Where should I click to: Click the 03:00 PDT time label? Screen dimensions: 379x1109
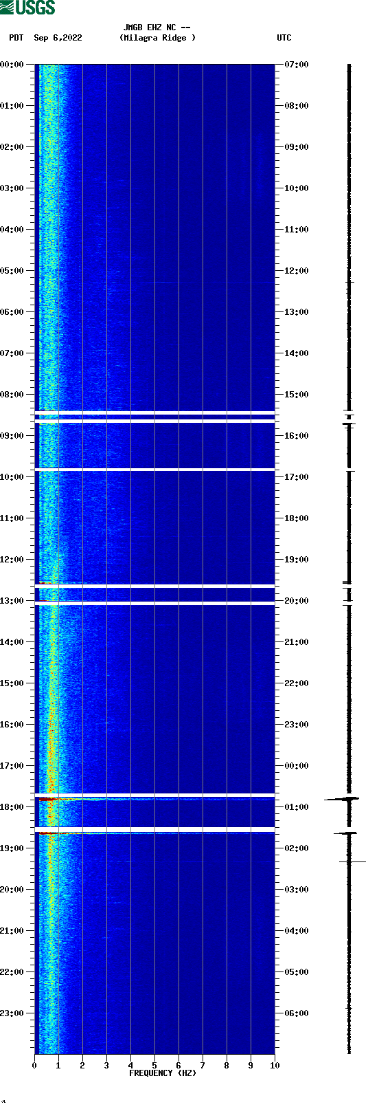(12, 188)
